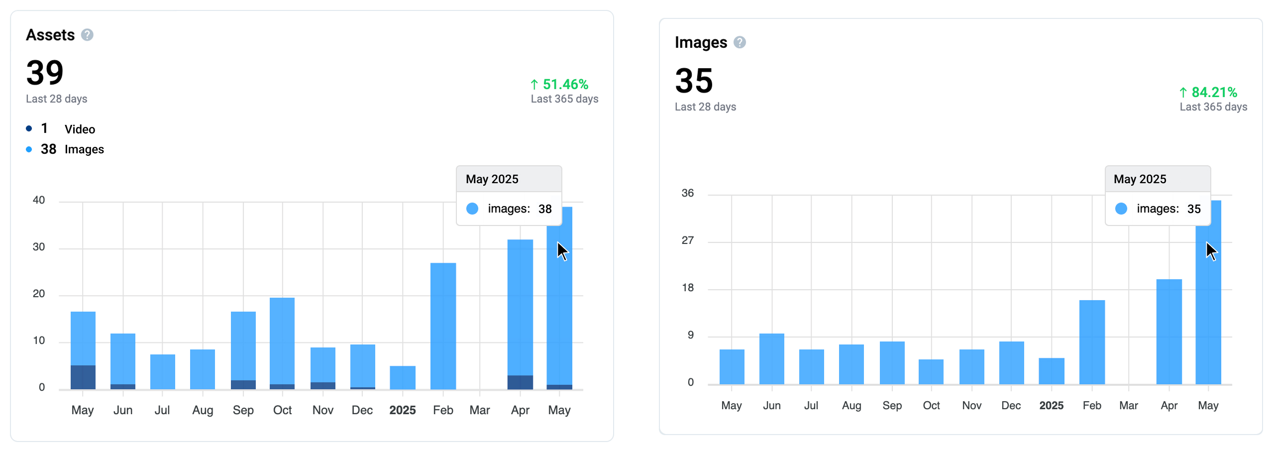Select the Dec bar in Images chart
The width and height of the screenshot is (1273, 452).
pos(1011,363)
